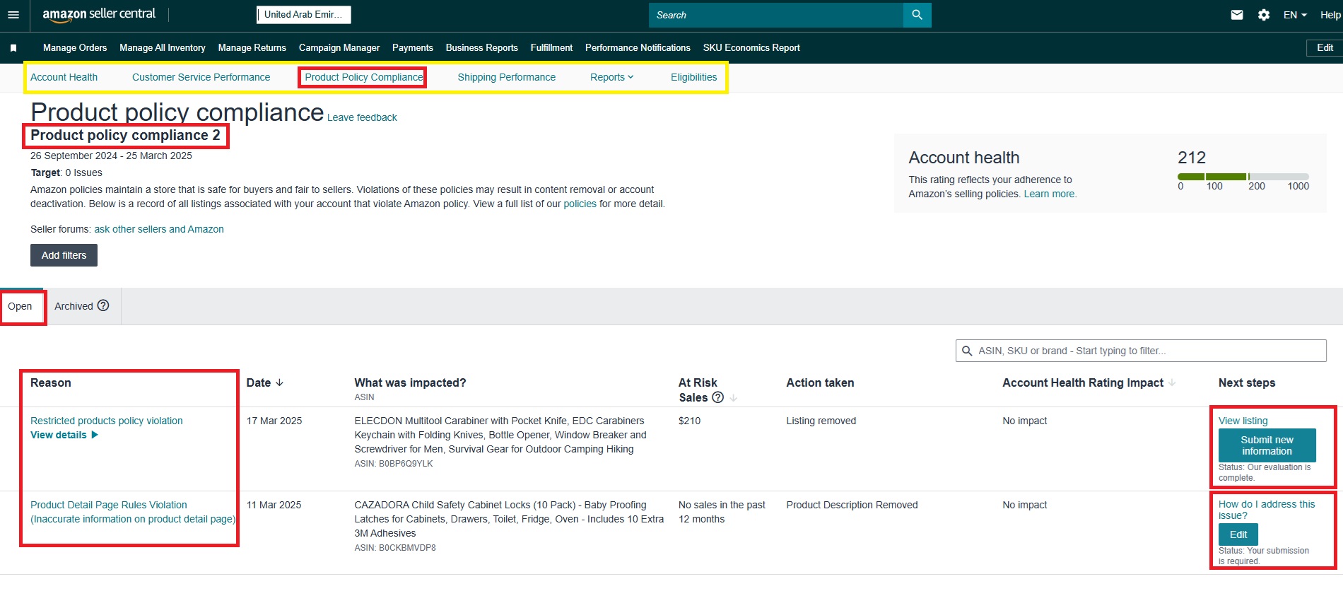Click the Edit button in favorites bar

[1325, 48]
